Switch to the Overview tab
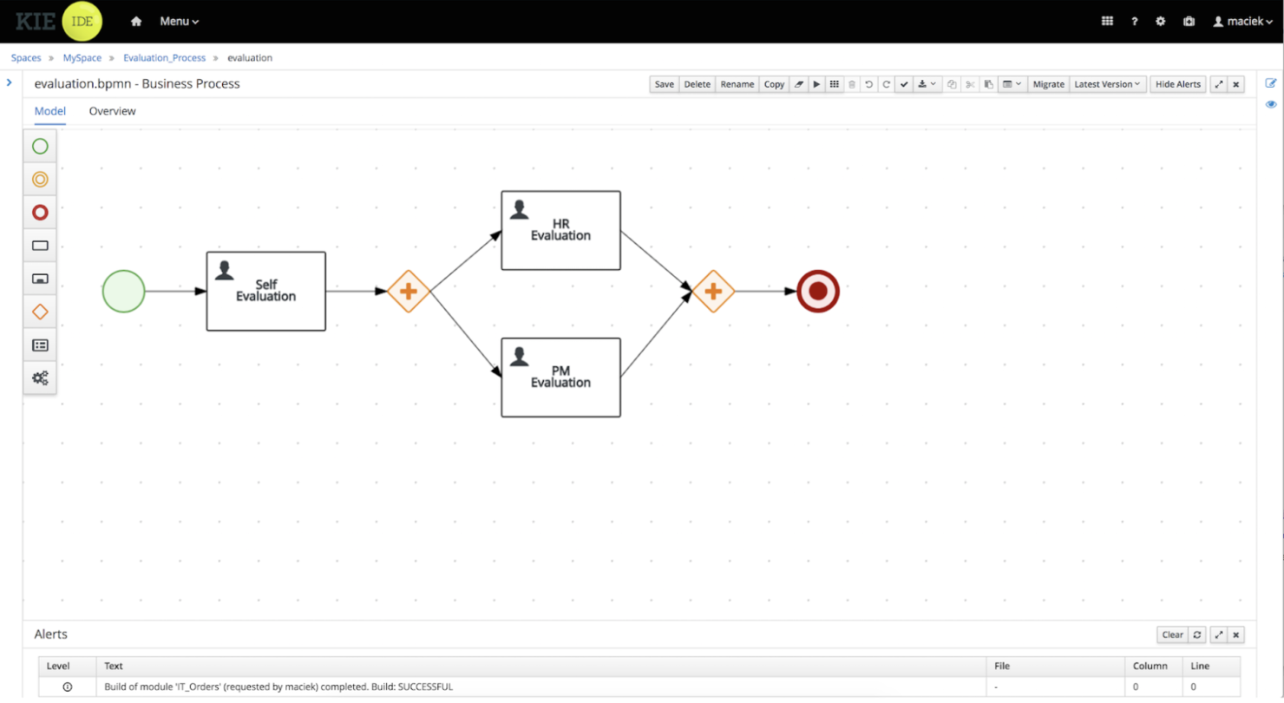The width and height of the screenshot is (1284, 703). click(x=112, y=111)
